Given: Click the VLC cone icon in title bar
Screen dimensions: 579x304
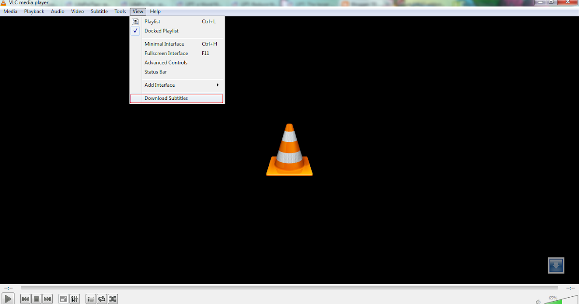Looking at the screenshot, I should pos(4,2).
